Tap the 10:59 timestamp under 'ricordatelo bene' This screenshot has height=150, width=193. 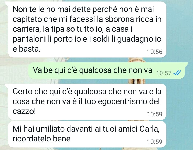(155, 142)
